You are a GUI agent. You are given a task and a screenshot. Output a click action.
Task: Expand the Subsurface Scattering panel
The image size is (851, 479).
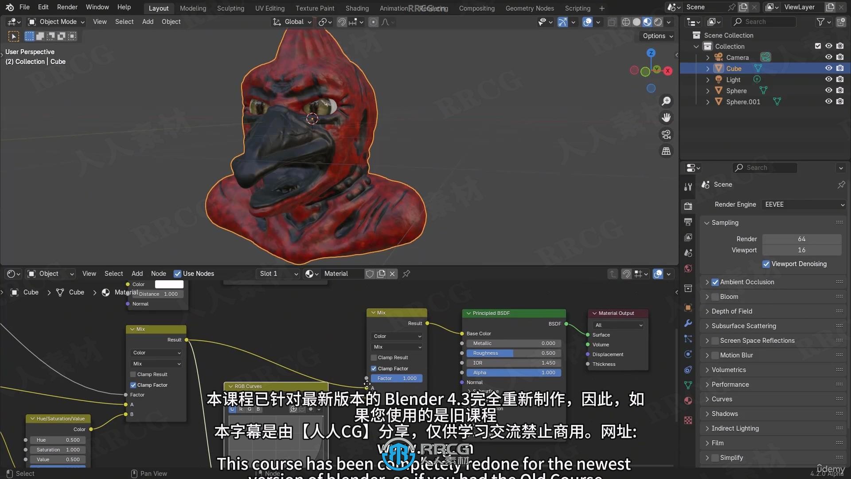744,326
